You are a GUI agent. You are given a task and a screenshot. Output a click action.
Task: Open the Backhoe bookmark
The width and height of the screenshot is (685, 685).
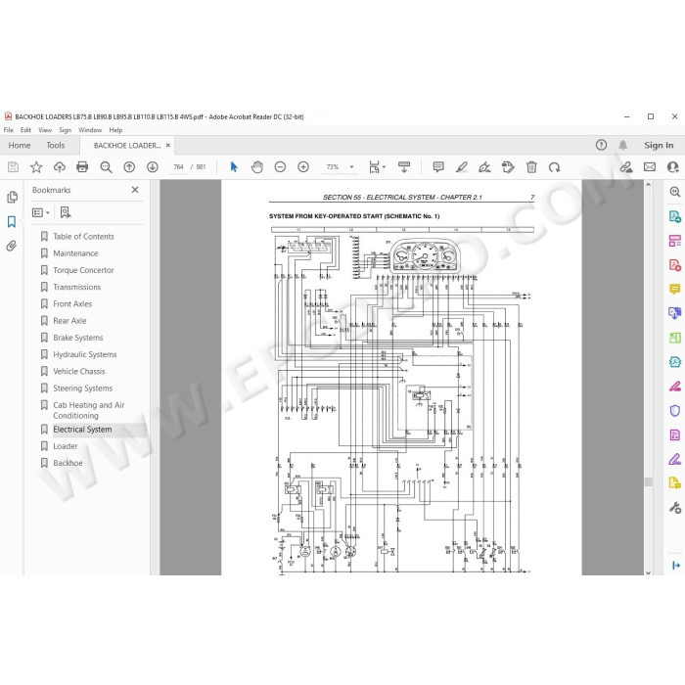click(x=68, y=463)
